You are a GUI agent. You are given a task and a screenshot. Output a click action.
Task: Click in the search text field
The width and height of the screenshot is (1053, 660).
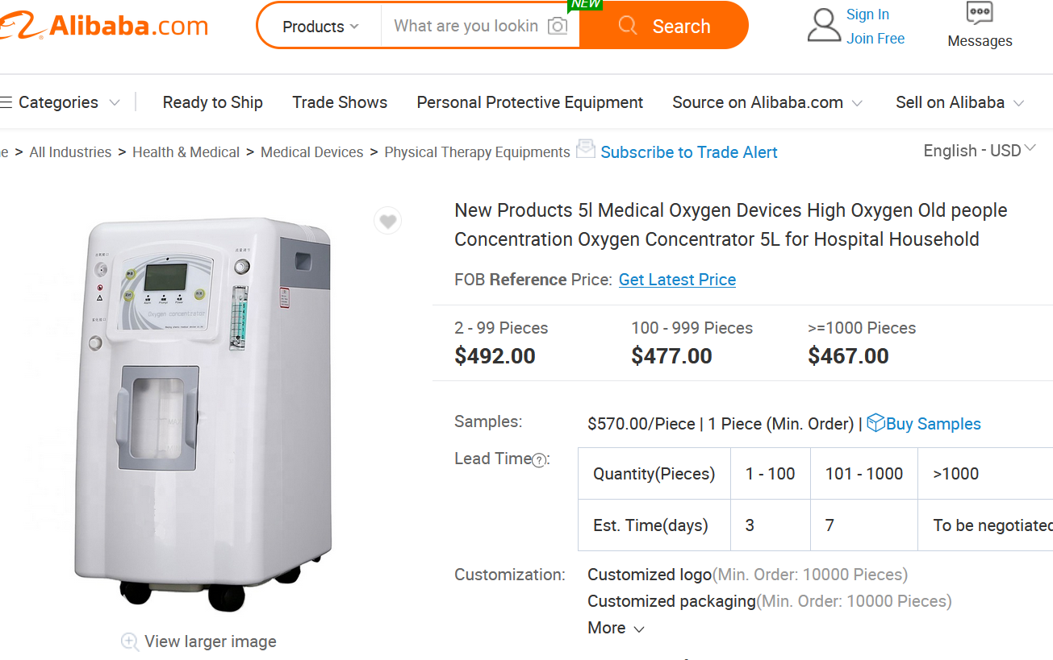point(466,26)
